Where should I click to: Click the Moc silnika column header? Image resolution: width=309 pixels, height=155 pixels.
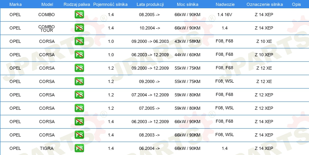tap(188, 4)
